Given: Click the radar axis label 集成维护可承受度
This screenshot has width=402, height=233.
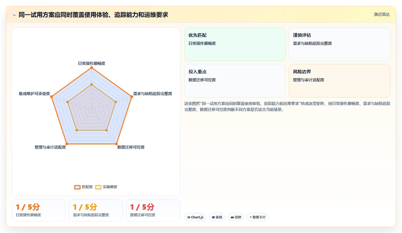Looking at the screenshot, I should [x=34, y=94].
